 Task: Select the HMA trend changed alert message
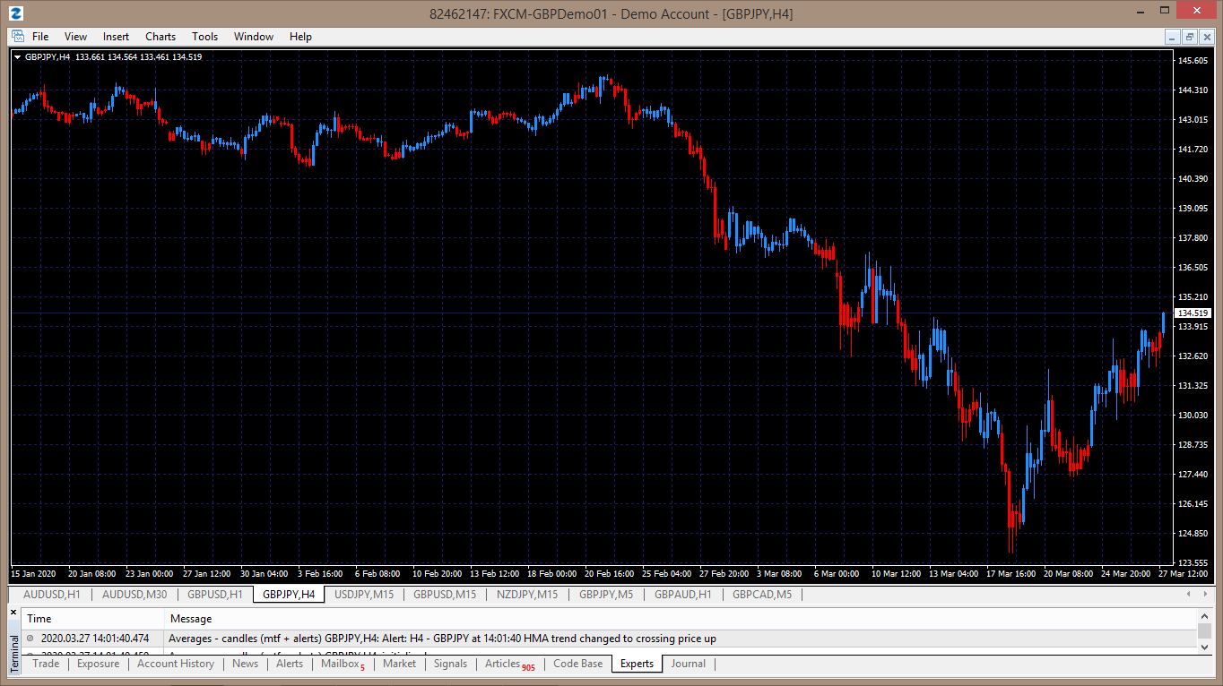pos(442,639)
